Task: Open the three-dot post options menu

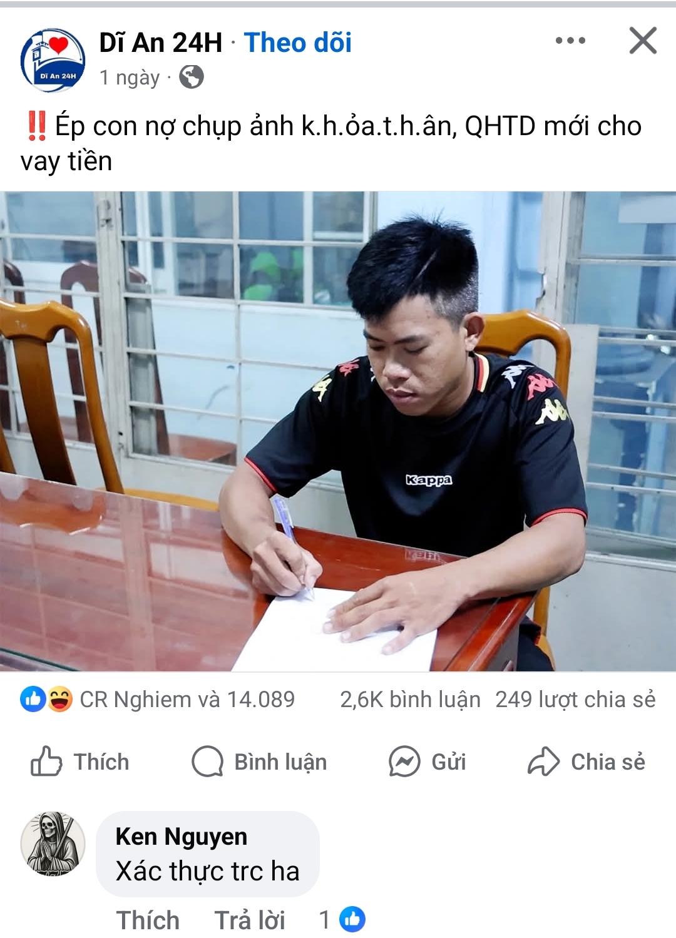Action: [x=570, y=41]
